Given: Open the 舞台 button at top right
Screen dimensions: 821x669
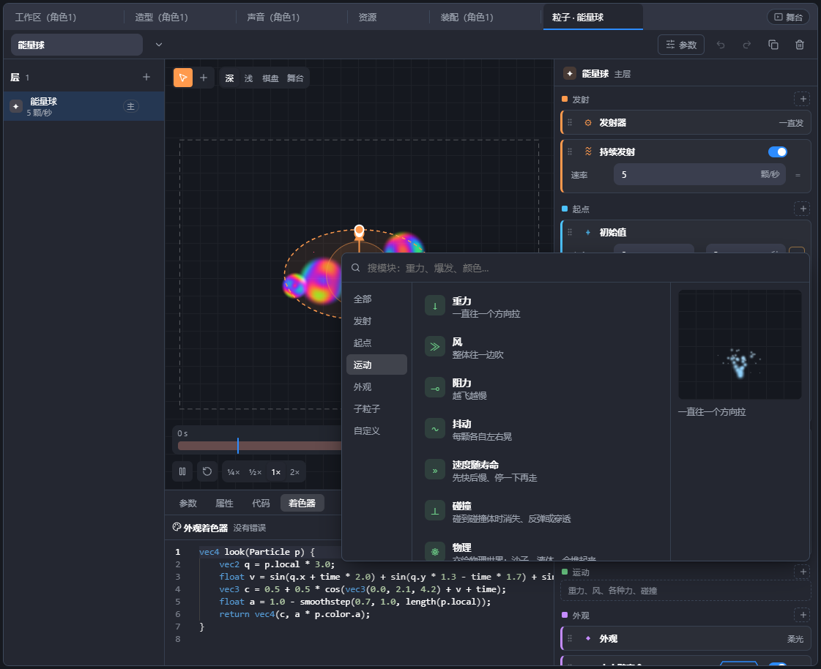Looking at the screenshot, I should pos(788,18).
